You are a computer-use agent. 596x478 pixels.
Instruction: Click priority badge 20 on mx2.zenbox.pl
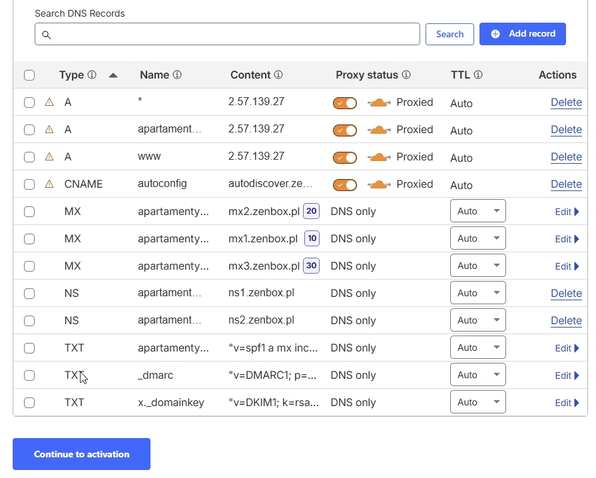tap(311, 211)
